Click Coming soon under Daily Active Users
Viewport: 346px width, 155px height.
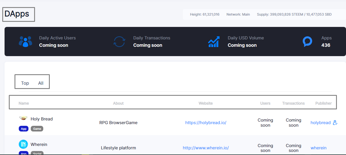53,45
